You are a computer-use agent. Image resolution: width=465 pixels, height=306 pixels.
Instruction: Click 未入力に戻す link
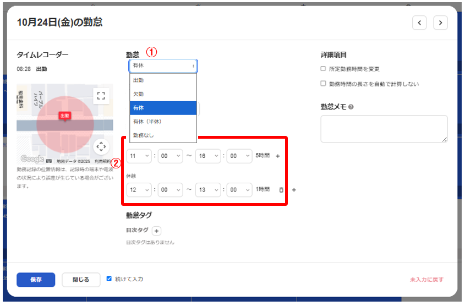426,280
